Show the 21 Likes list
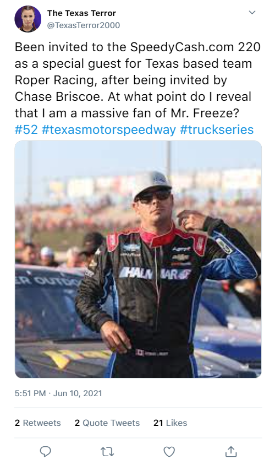 tap(170, 423)
